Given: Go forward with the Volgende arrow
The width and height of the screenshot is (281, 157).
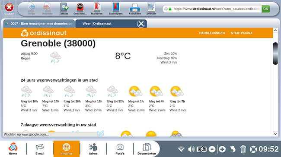Looking at the screenshot, I should (47, 7).
